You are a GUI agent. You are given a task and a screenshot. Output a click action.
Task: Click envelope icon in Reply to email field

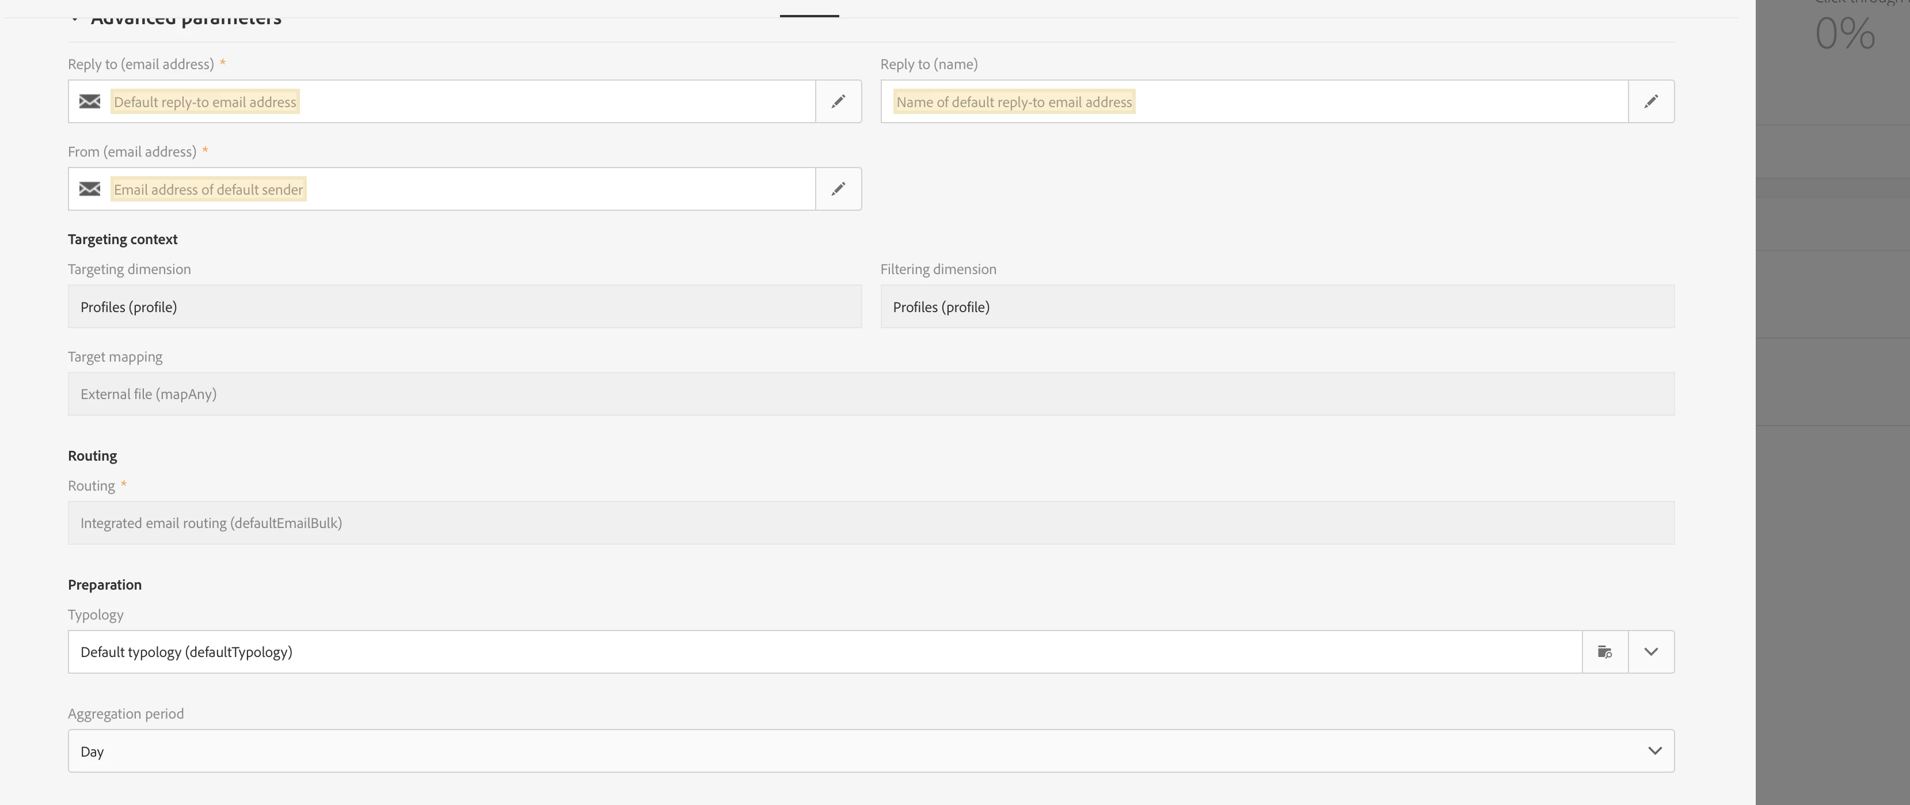(x=90, y=102)
